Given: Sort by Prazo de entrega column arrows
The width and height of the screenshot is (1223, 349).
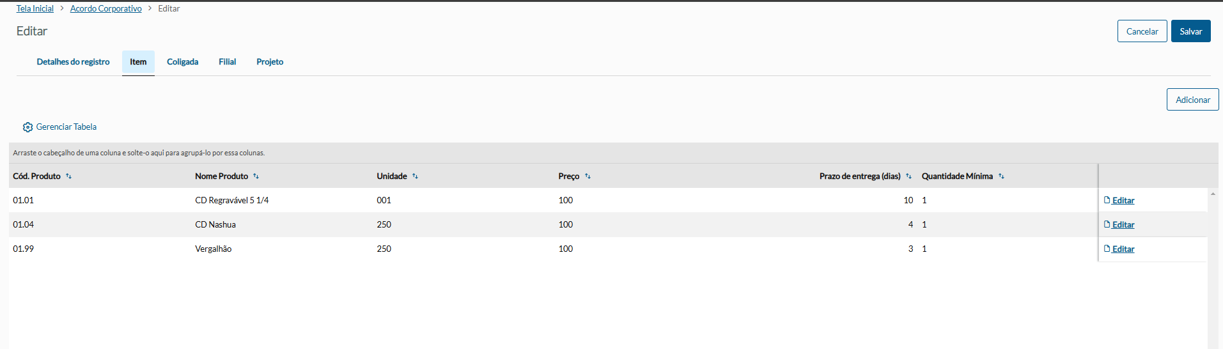Looking at the screenshot, I should 908,176.
